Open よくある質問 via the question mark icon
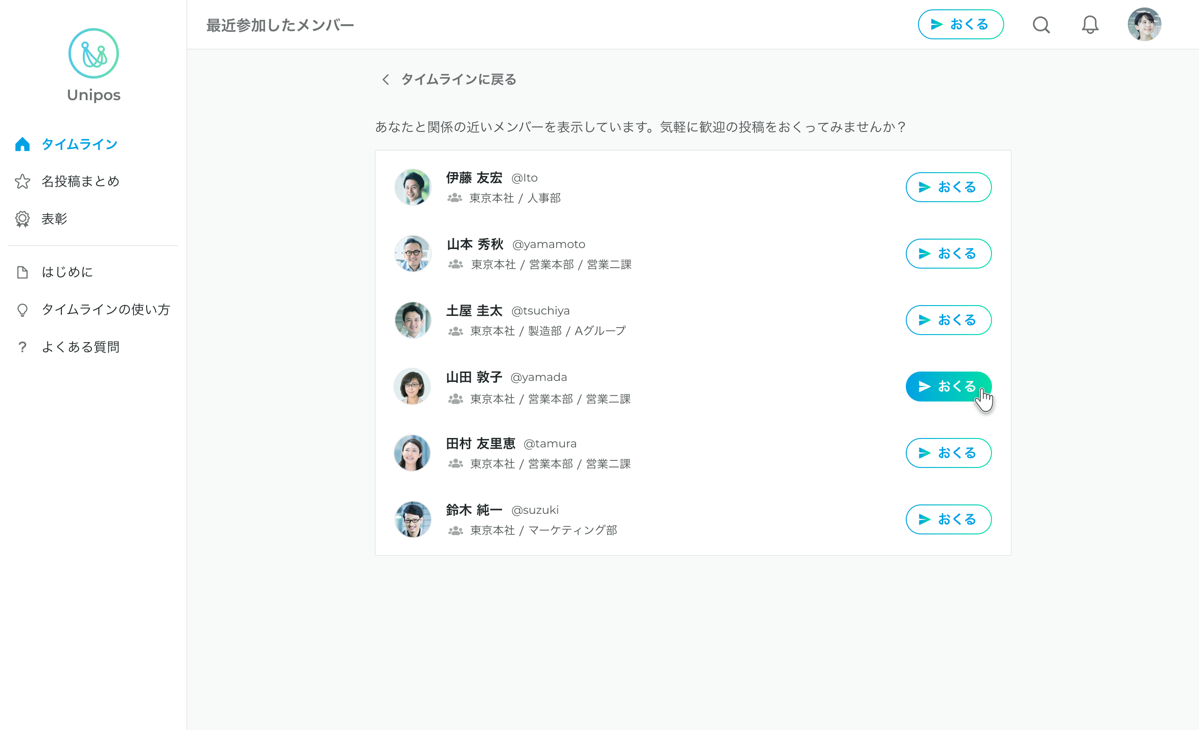Viewport: 1199px width, 730px height. click(22, 347)
